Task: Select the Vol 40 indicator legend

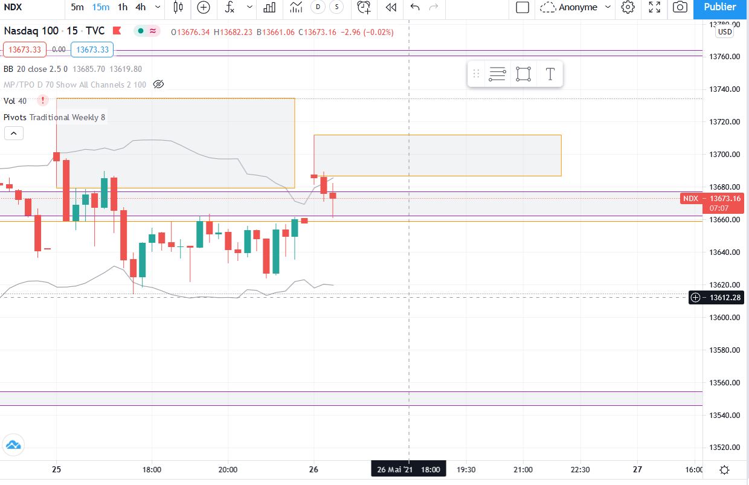Action: point(15,101)
